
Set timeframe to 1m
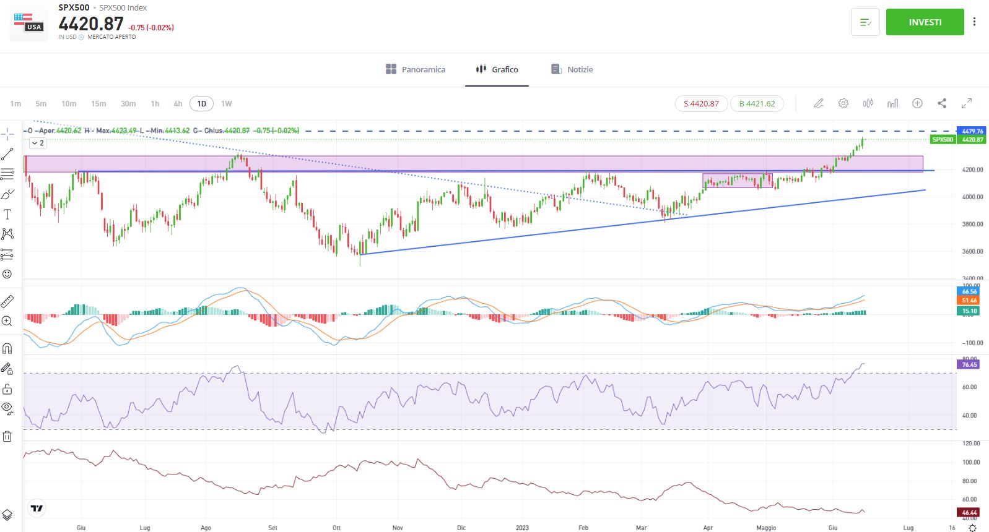tap(15, 103)
